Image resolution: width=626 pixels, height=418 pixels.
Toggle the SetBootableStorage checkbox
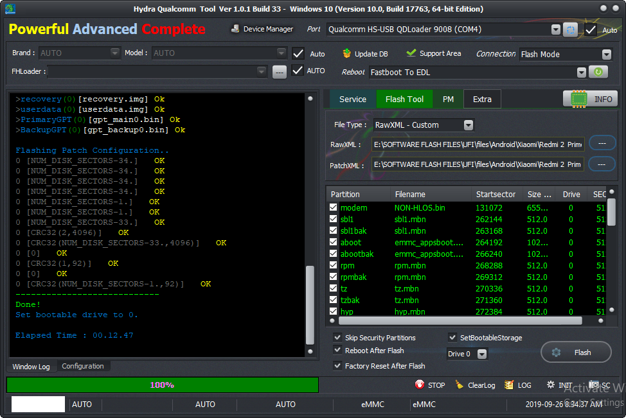452,338
